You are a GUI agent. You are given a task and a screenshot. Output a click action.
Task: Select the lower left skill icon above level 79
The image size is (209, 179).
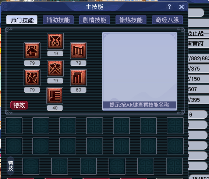(32, 78)
